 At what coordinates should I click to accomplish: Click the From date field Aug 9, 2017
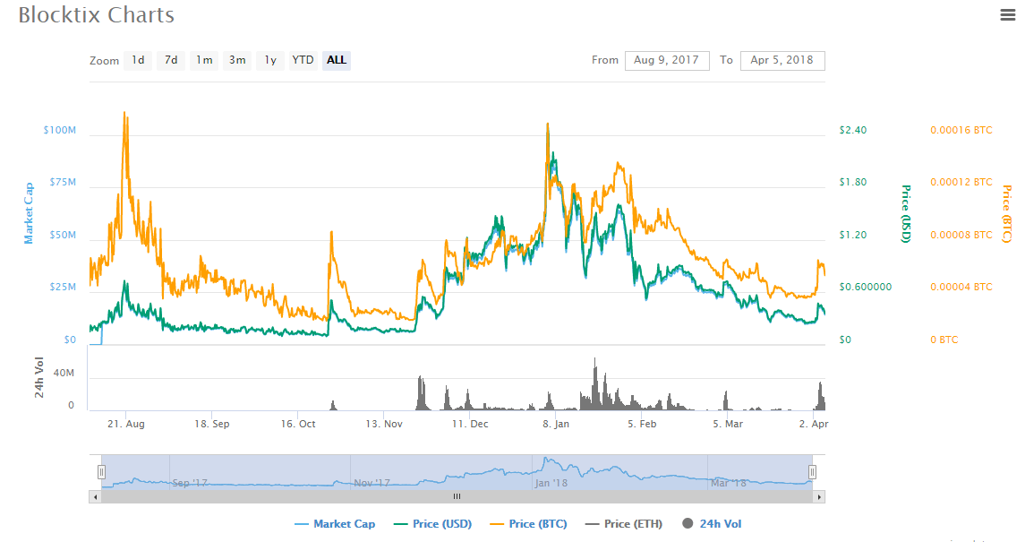click(667, 60)
